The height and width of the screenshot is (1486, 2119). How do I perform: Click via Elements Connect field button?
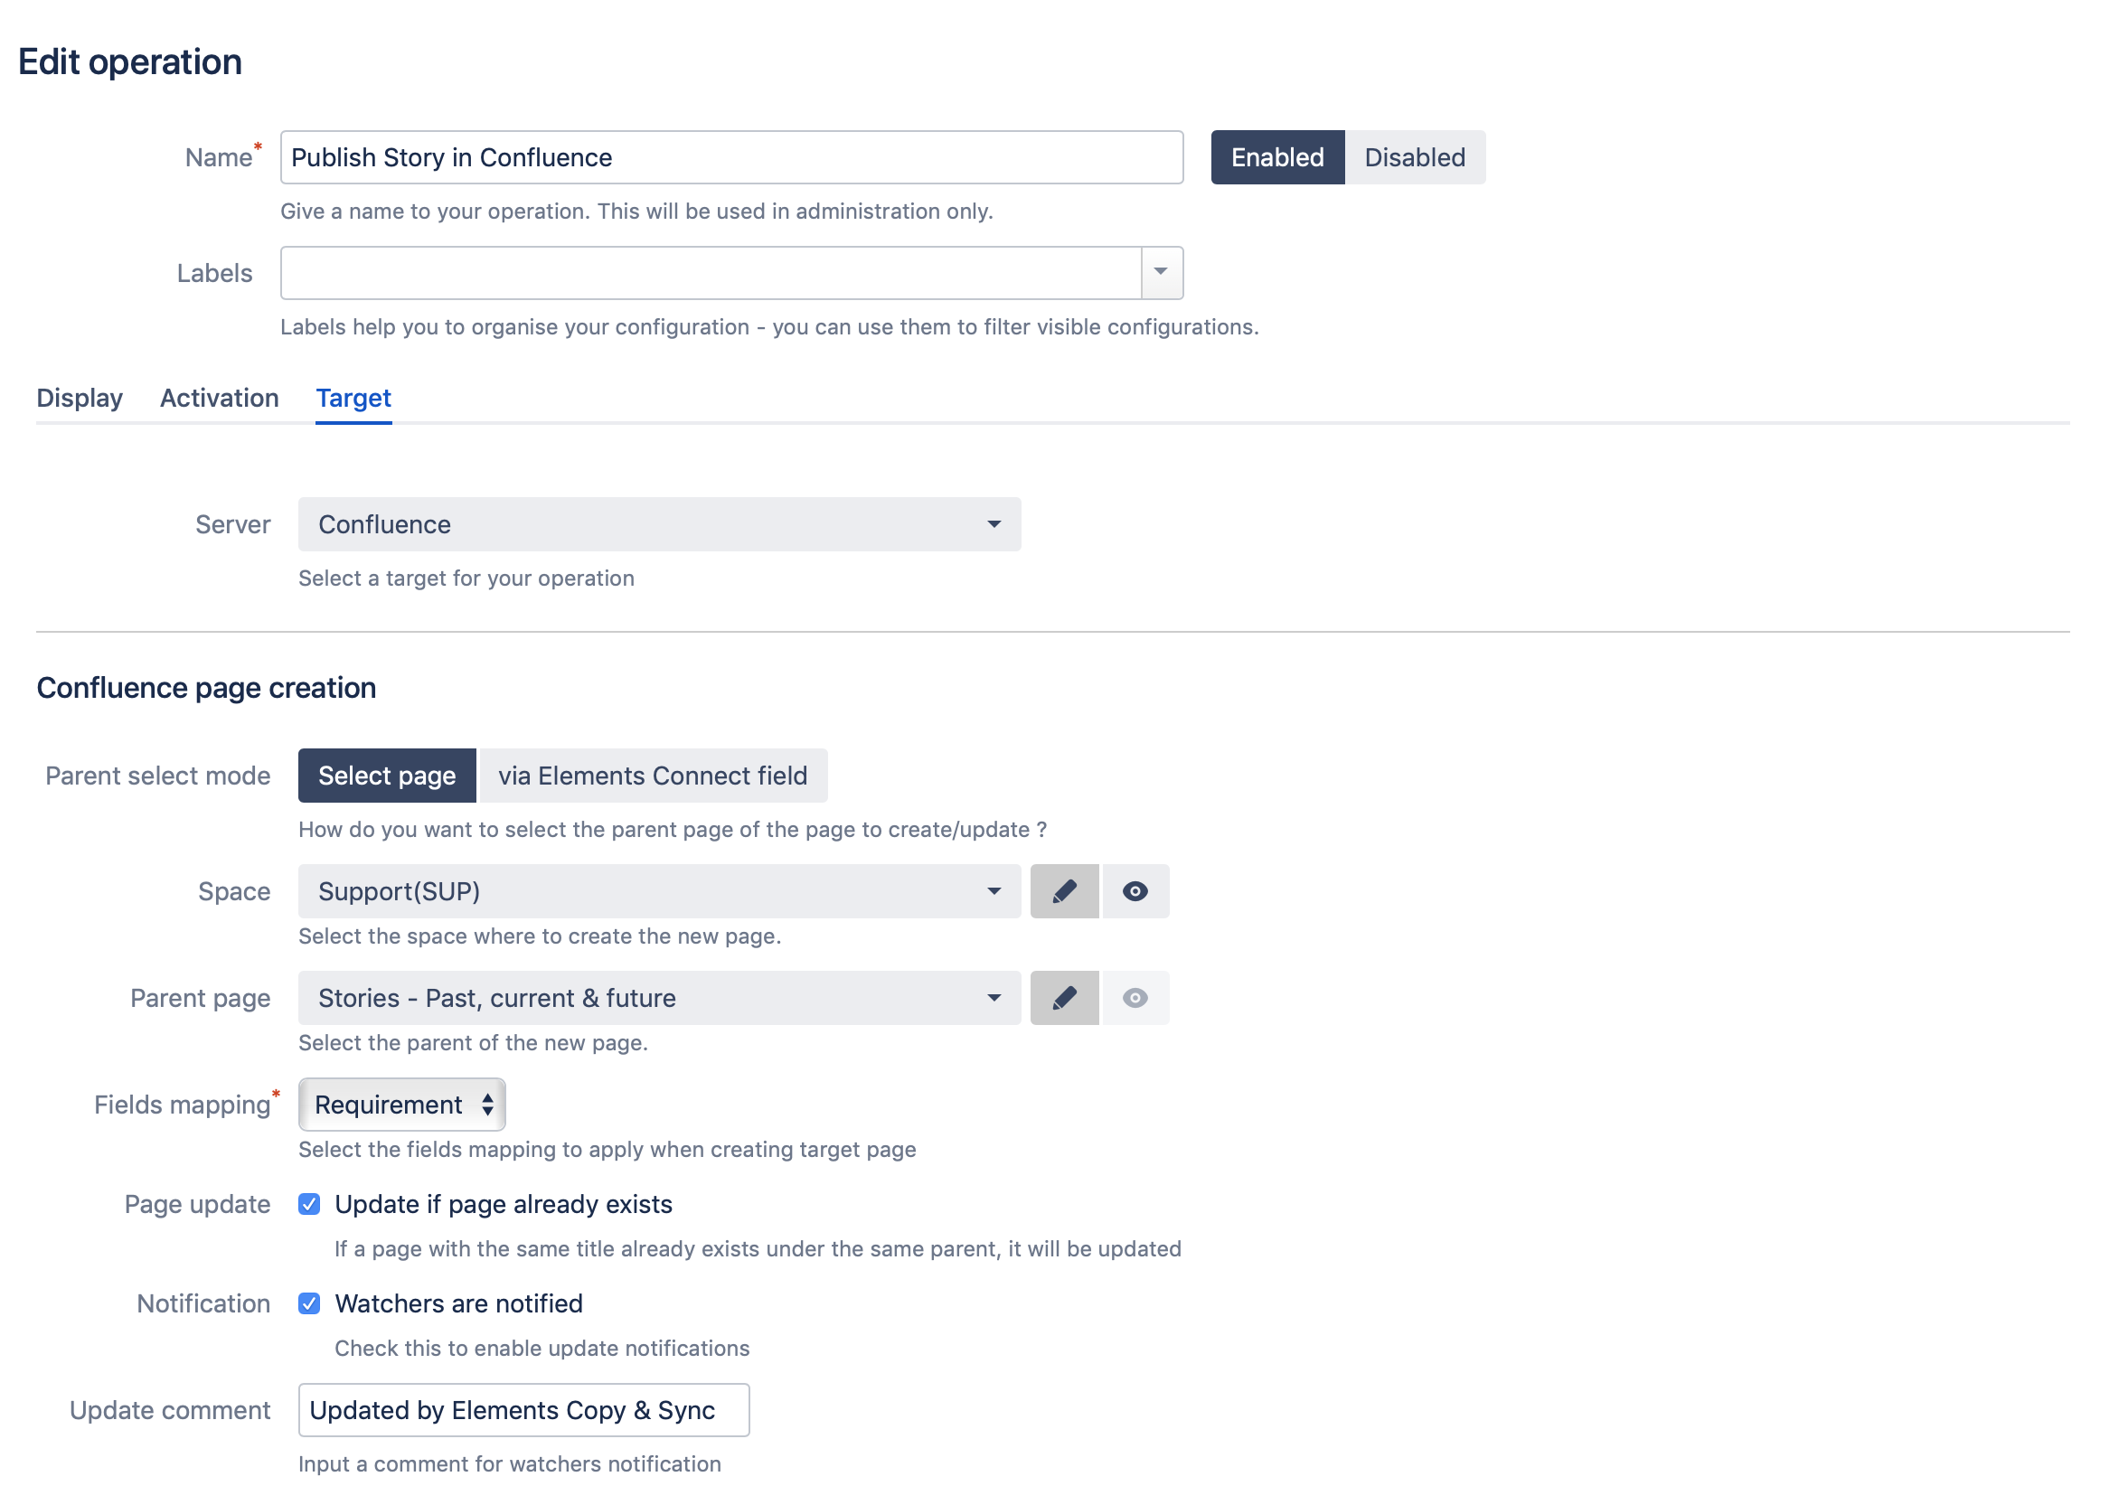[x=652, y=775]
